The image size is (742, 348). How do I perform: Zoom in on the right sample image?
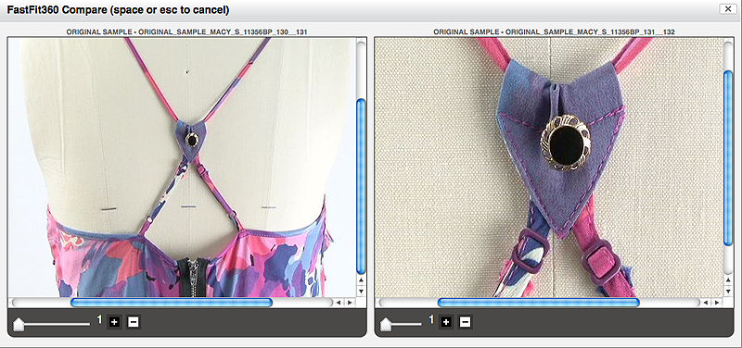click(446, 322)
